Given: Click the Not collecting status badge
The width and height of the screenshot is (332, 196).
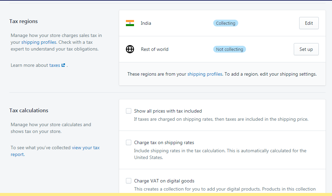Looking at the screenshot, I should click(x=229, y=49).
